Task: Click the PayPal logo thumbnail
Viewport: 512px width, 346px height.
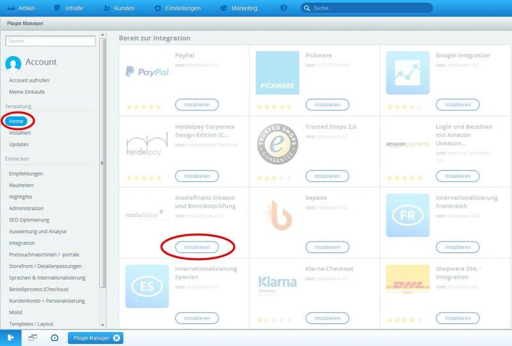Action: [x=147, y=71]
